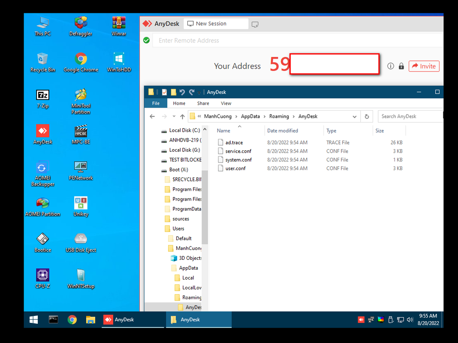Select AnyDesk desktop shortcut

click(42, 135)
